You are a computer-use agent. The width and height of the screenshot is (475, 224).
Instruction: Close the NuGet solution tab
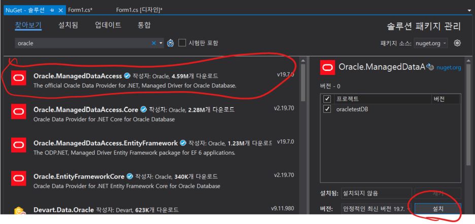tap(60, 10)
